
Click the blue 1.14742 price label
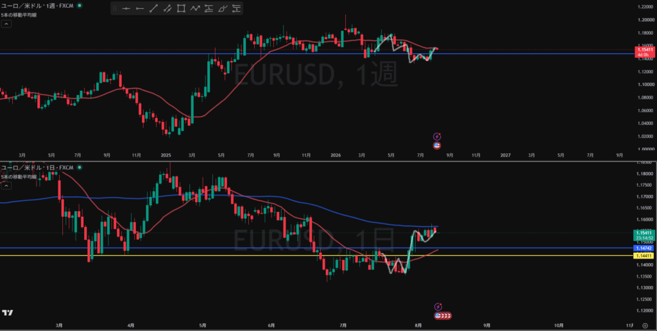tap(644, 248)
